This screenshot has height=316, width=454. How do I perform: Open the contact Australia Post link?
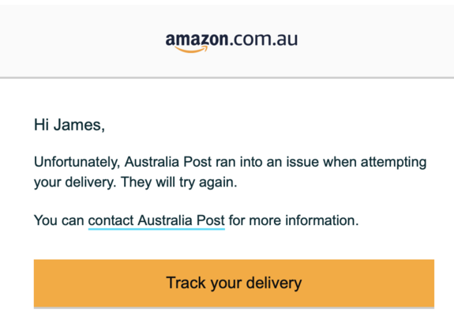coord(156,220)
